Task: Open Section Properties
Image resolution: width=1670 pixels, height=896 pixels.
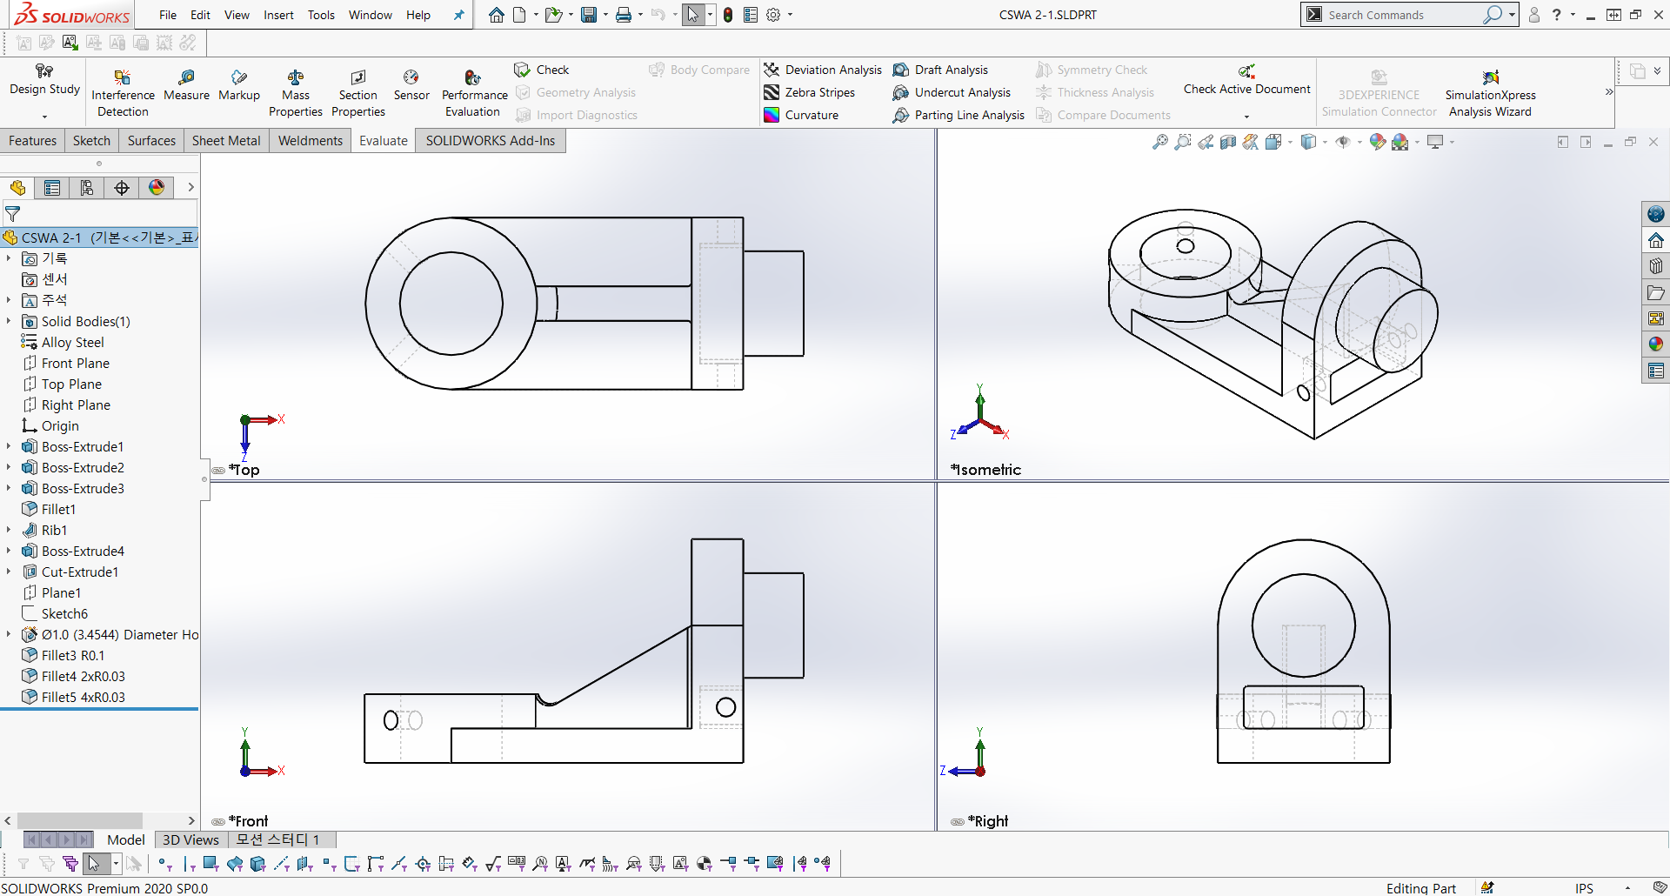Action: click(357, 93)
